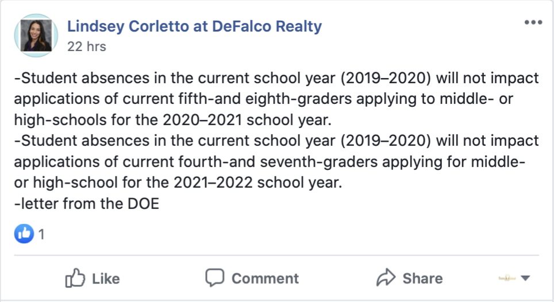Image resolution: width=554 pixels, height=302 pixels.
Task: Click the tiny page avatar beside Share
Action: click(507, 278)
